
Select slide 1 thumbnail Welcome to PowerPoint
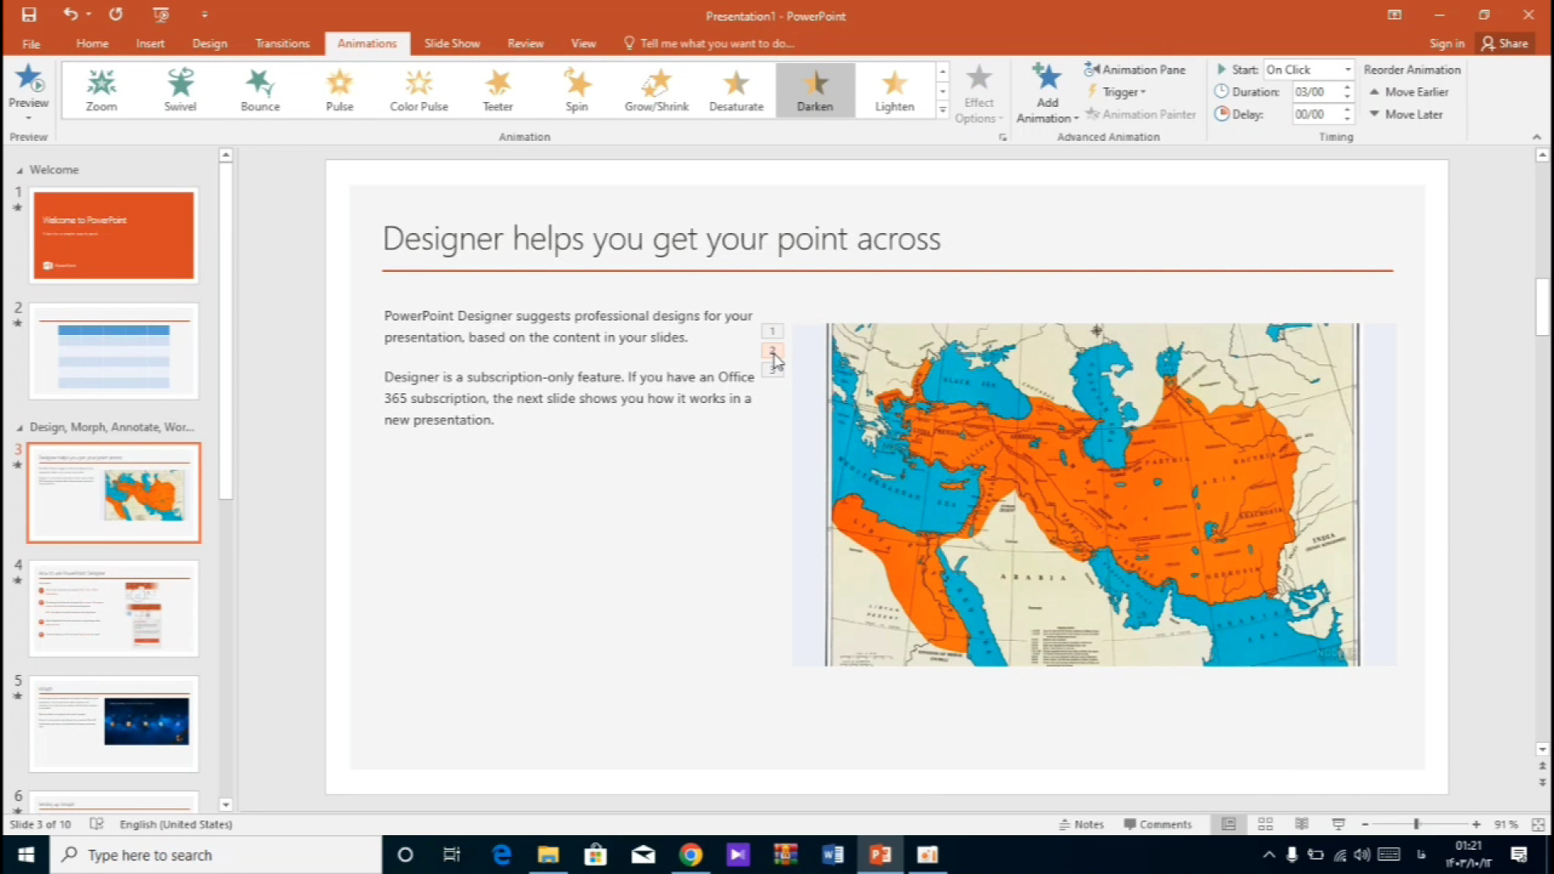click(114, 235)
